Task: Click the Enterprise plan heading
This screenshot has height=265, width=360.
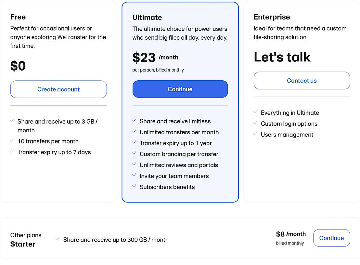Action: click(272, 17)
